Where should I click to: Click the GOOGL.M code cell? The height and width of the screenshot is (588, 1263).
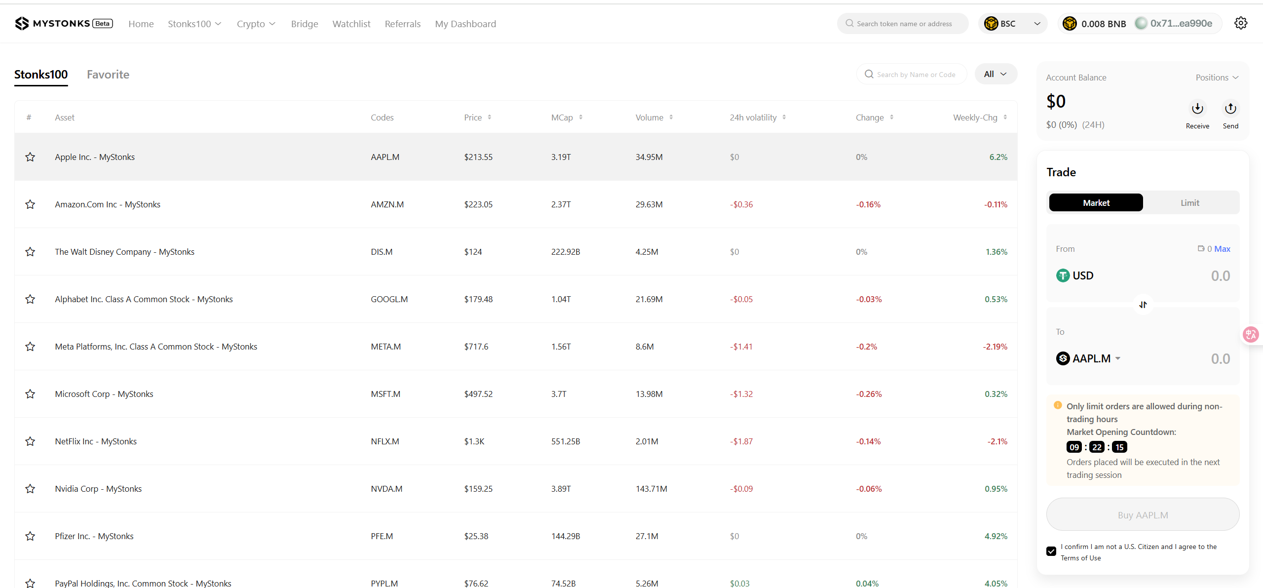click(x=389, y=299)
